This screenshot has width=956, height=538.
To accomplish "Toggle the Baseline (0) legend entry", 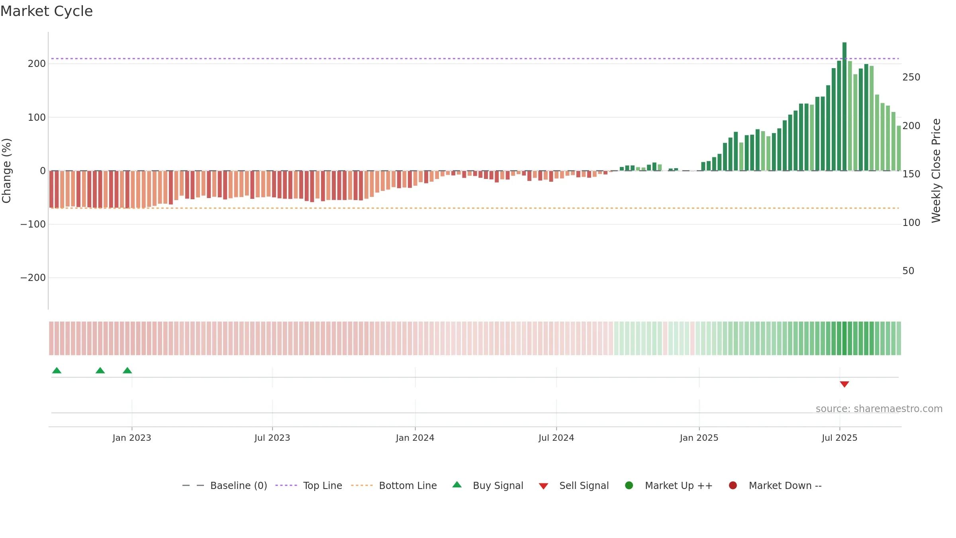I will point(224,485).
